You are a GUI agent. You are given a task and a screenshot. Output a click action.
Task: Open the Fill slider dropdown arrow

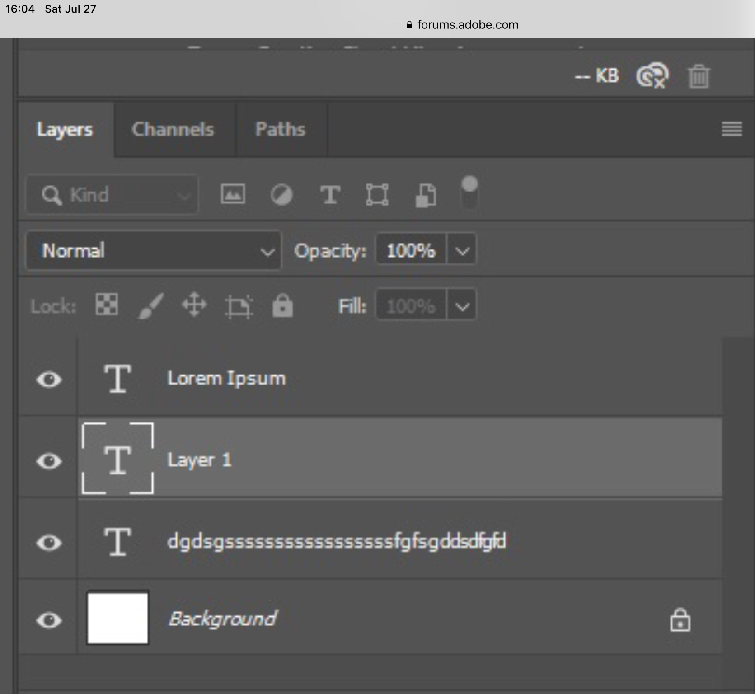pos(462,305)
